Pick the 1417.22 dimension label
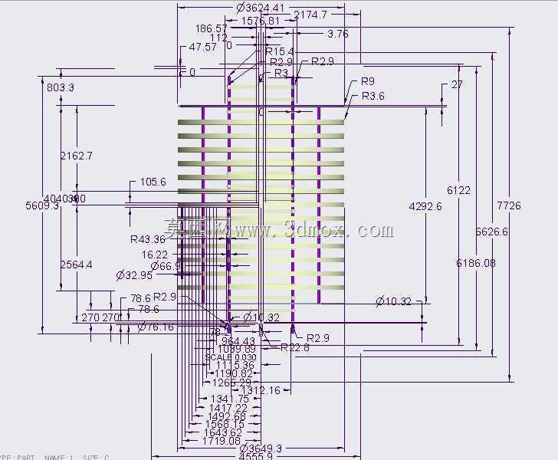558x460 pixels. [x=228, y=408]
